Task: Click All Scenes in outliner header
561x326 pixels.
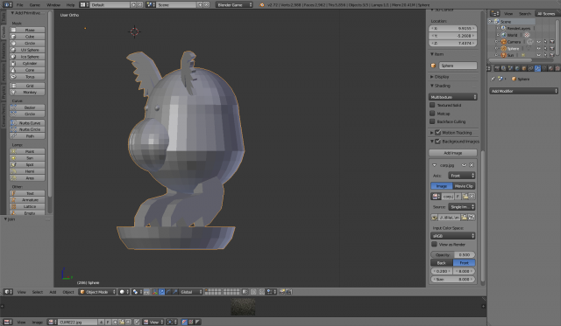Action: tap(546, 14)
